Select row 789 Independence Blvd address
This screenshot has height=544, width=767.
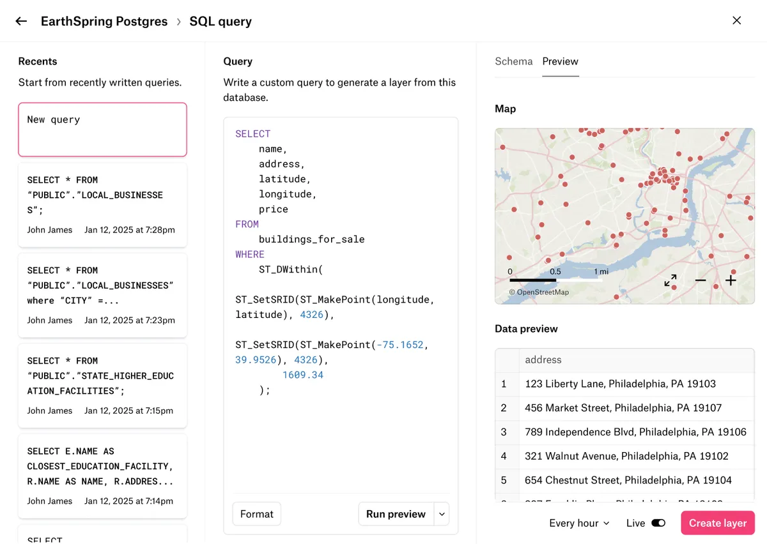(x=635, y=432)
